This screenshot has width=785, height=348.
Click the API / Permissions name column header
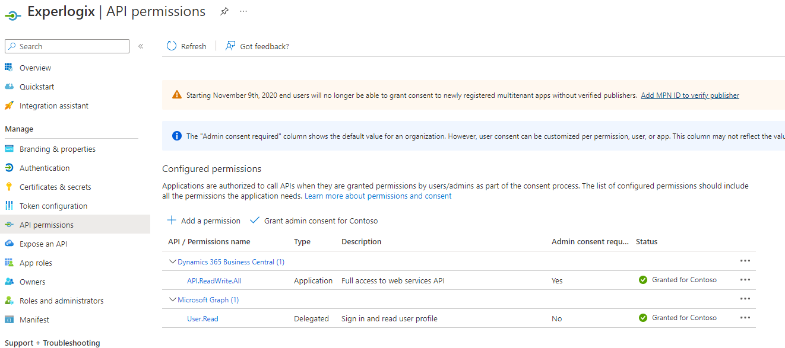coord(209,241)
